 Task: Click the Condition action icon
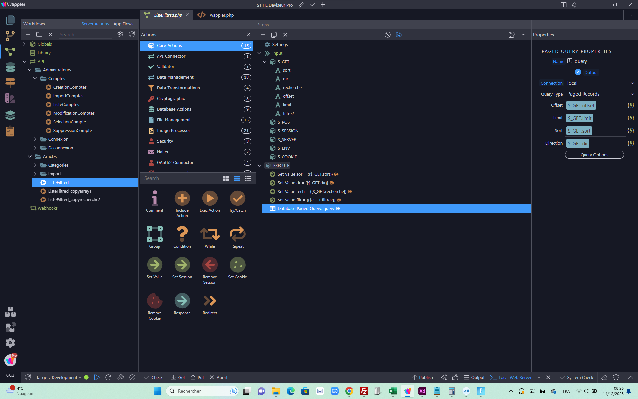(182, 234)
